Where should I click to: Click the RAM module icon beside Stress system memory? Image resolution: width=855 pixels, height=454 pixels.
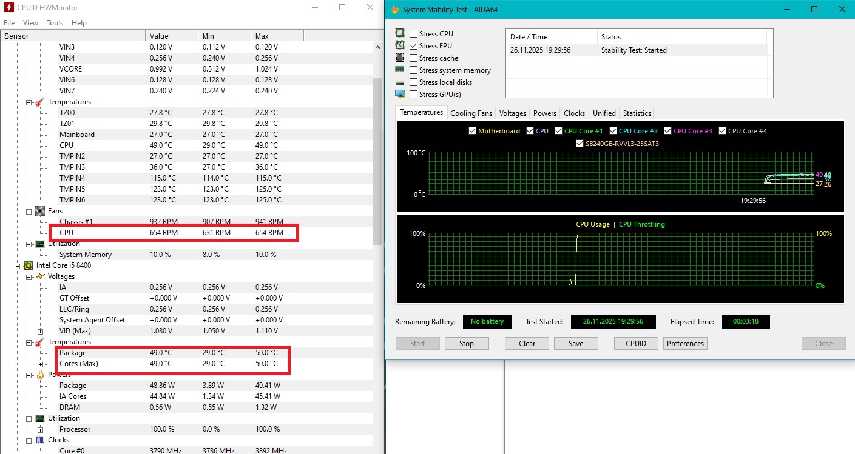coord(400,70)
